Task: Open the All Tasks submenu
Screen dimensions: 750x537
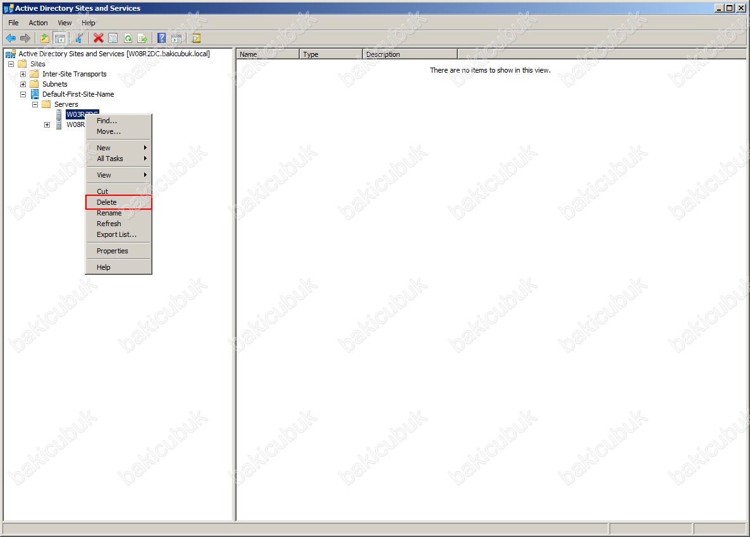Action: pos(119,159)
